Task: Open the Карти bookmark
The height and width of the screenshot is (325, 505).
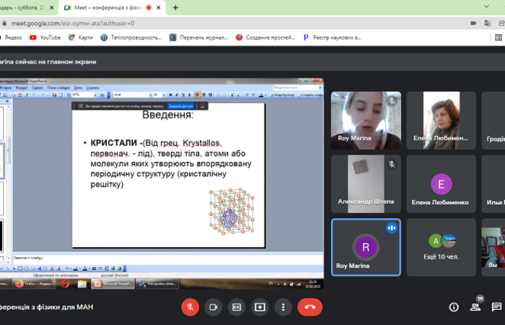Action: coord(81,37)
